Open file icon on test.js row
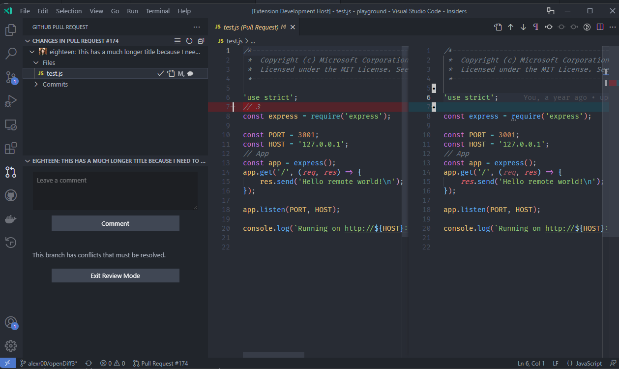 click(171, 73)
